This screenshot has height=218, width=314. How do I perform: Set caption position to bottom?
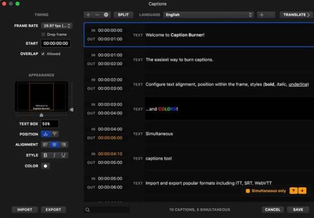pos(45,134)
